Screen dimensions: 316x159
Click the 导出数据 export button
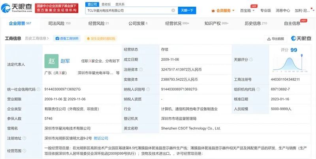pyautogui.click(x=275, y=39)
